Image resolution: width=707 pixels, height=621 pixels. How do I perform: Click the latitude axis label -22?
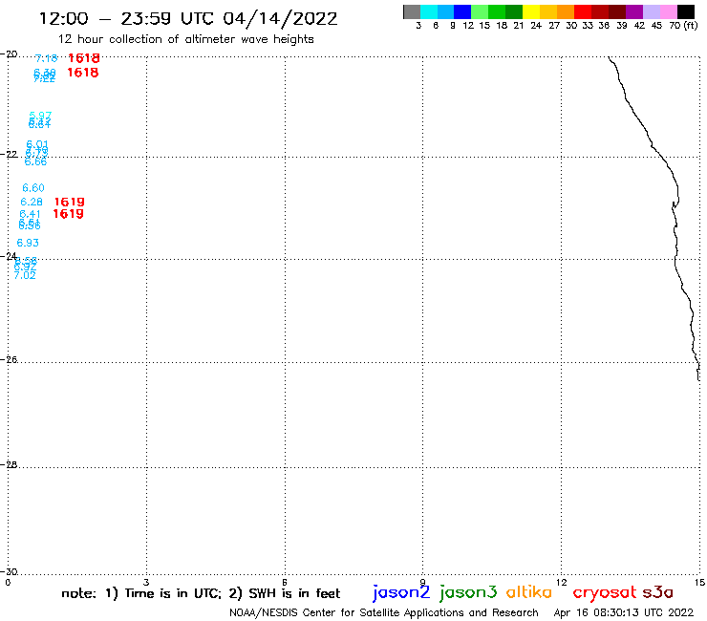[x=10, y=154]
